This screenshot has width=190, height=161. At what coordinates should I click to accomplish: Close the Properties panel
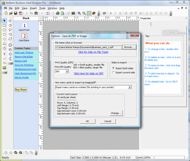[x=186, y=18]
